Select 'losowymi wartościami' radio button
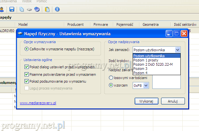This screenshot has width=199, height=131. [110, 78]
